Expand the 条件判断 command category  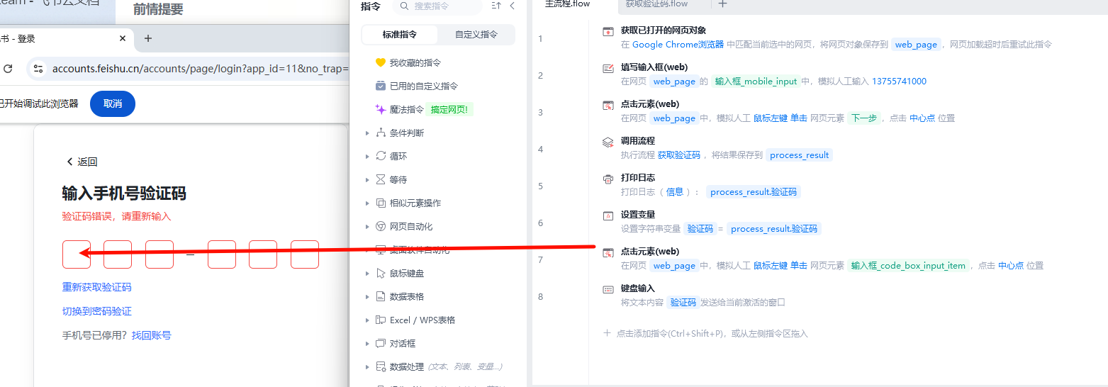click(x=406, y=133)
